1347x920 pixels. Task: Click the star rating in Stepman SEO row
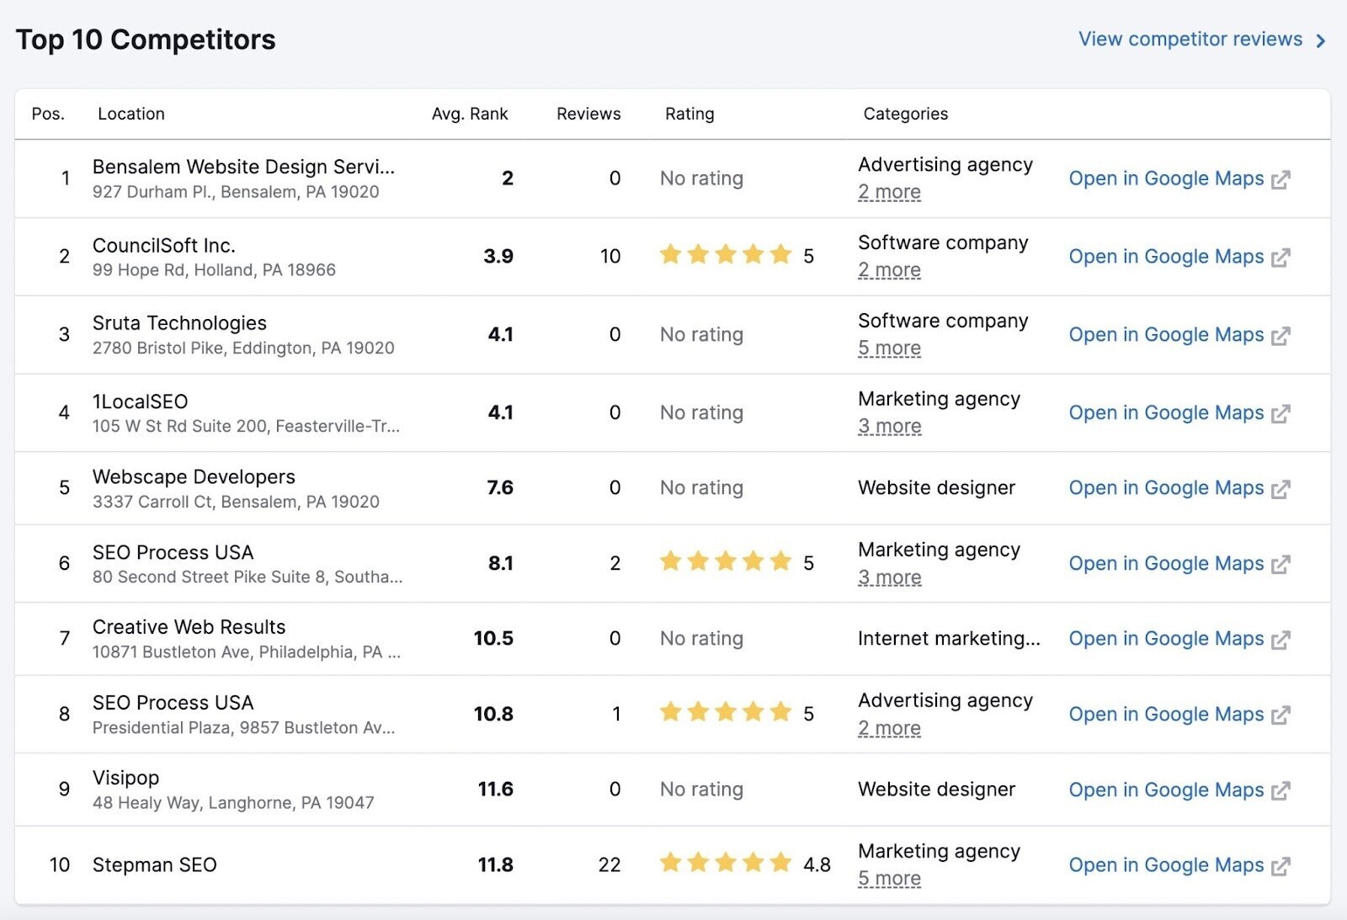tap(726, 863)
